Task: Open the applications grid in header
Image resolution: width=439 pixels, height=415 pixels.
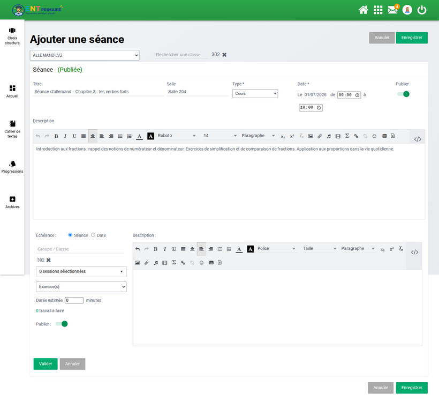Action: click(x=378, y=10)
